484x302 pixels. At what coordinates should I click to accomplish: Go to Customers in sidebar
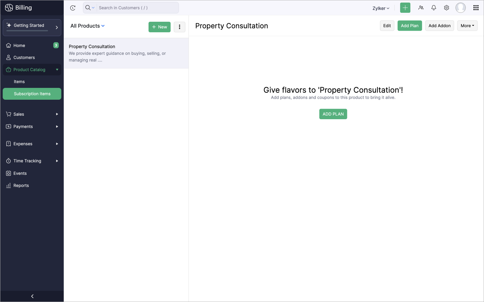point(24,58)
